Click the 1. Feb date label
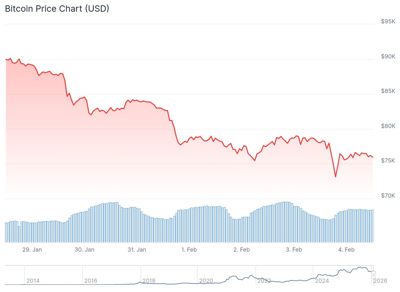 pyautogui.click(x=189, y=249)
